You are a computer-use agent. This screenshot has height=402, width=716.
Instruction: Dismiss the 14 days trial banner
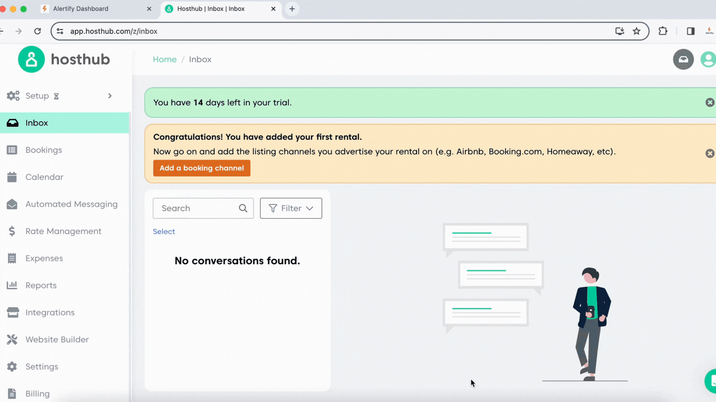pyautogui.click(x=710, y=102)
